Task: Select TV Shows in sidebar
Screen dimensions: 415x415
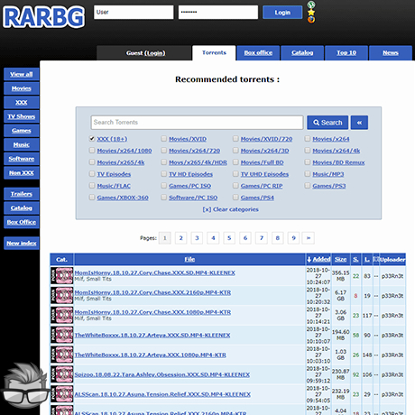Action: point(22,116)
